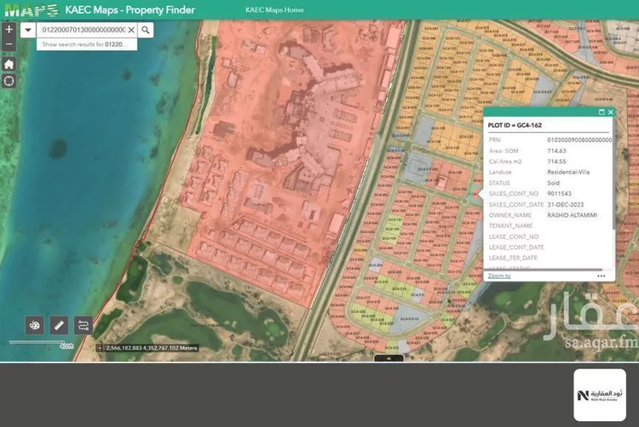Image resolution: width=639 pixels, height=427 pixels.
Task: Click the popup's horizontal scrollbar
Action: pyautogui.click(x=544, y=269)
